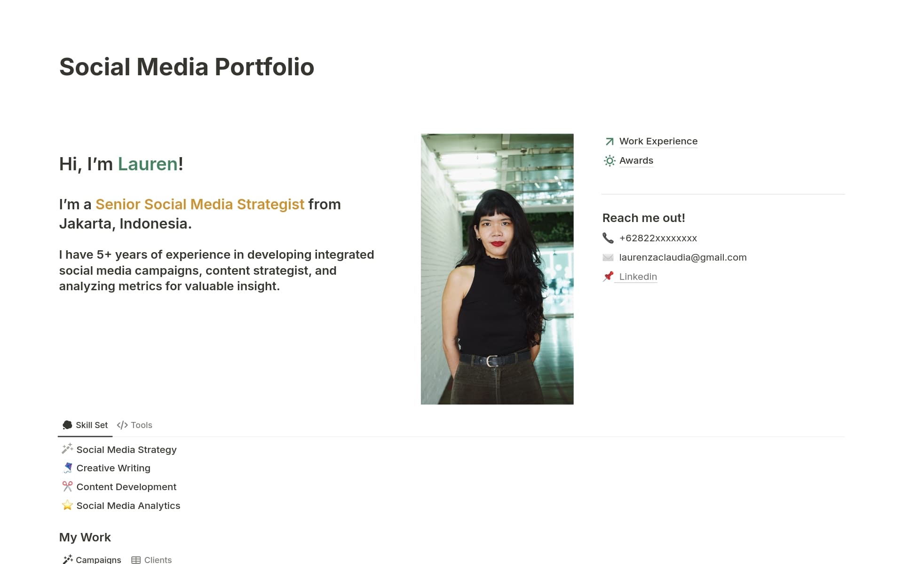Open the Linkedin link
Screen dimensions: 903x564
point(638,277)
